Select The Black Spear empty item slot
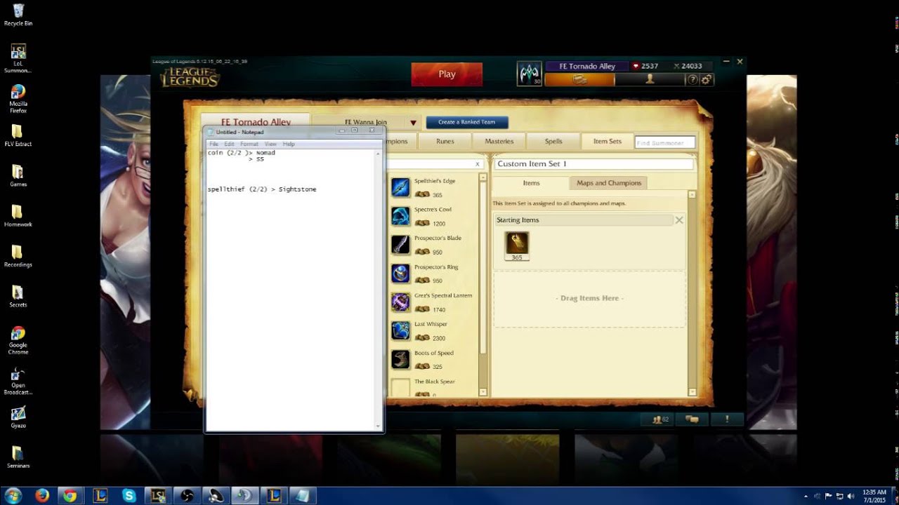The height and width of the screenshot is (505, 899). click(x=400, y=387)
